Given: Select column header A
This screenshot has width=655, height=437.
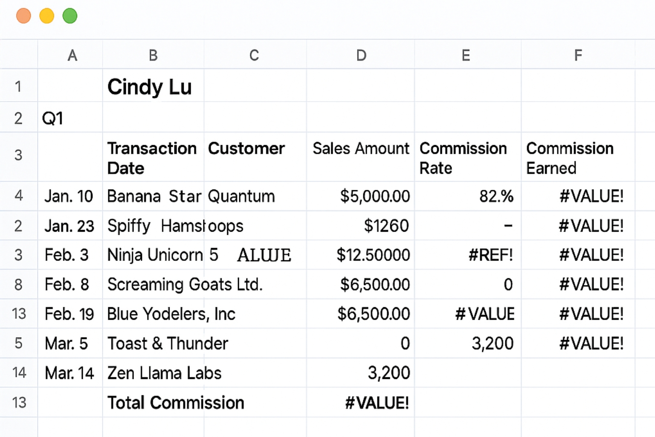Looking at the screenshot, I should coord(72,55).
